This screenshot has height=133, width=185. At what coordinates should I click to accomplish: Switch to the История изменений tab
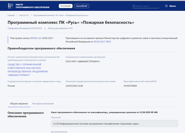click(43, 104)
